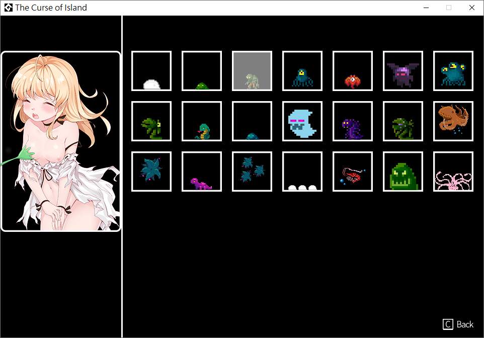Select the pink tentacles tile

click(453, 172)
